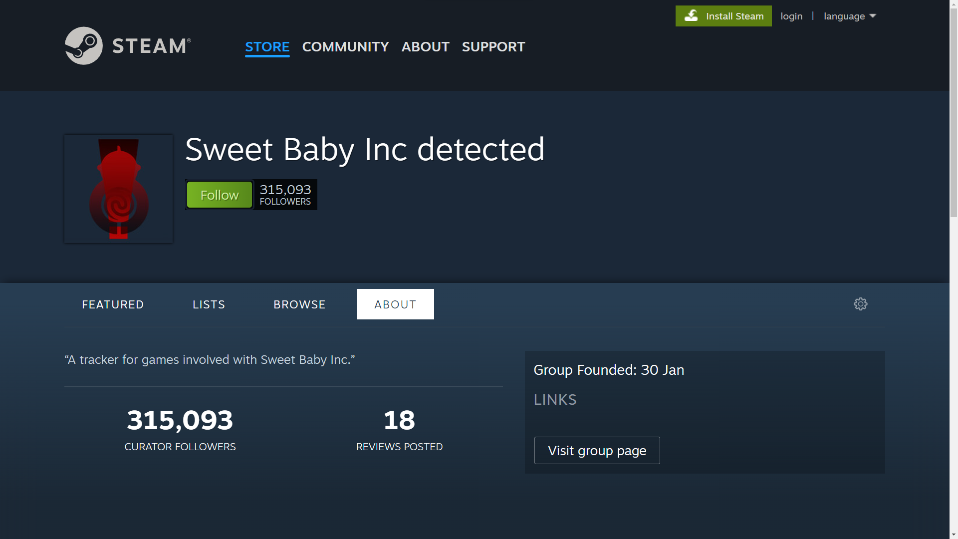Open the ABOUT menu in the header
The width and height of the screenshot is (958, 539).
pos(425,47)
